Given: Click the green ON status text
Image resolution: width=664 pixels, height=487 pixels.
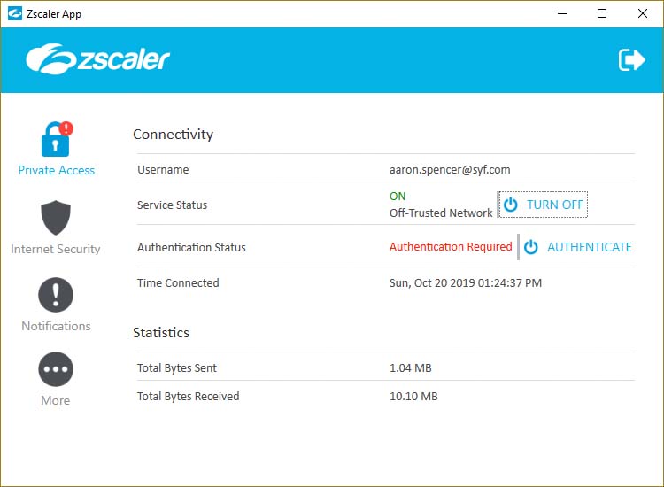Looking at the screenshot, I should pos(398,197).
